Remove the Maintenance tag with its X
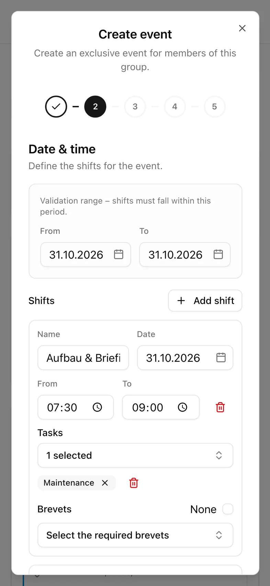 (105, 483)
